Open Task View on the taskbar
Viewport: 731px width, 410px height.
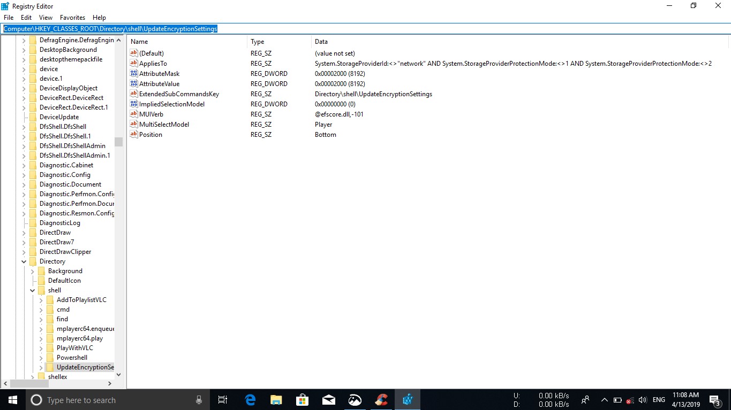(x=223, y=400)
